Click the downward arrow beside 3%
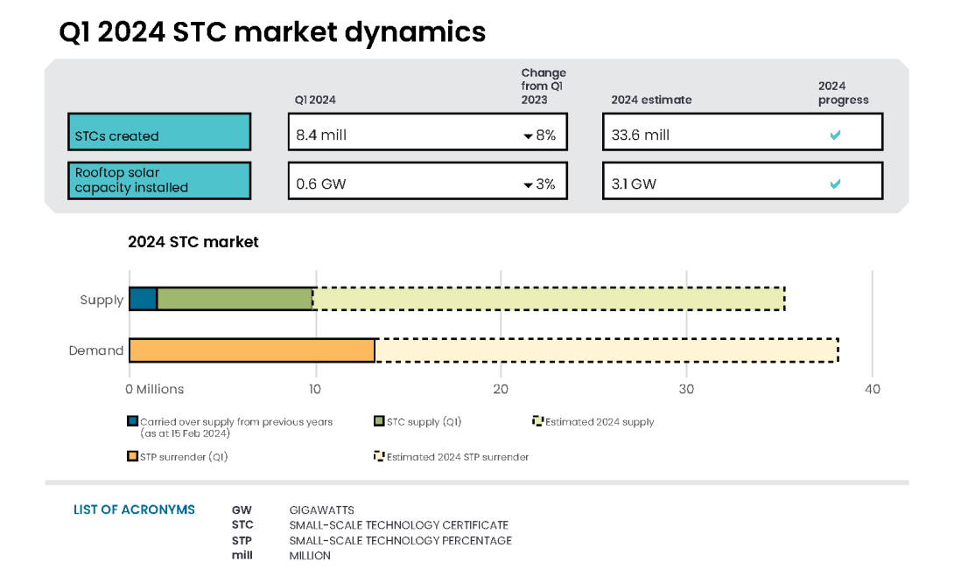 [x=526, y=185]
